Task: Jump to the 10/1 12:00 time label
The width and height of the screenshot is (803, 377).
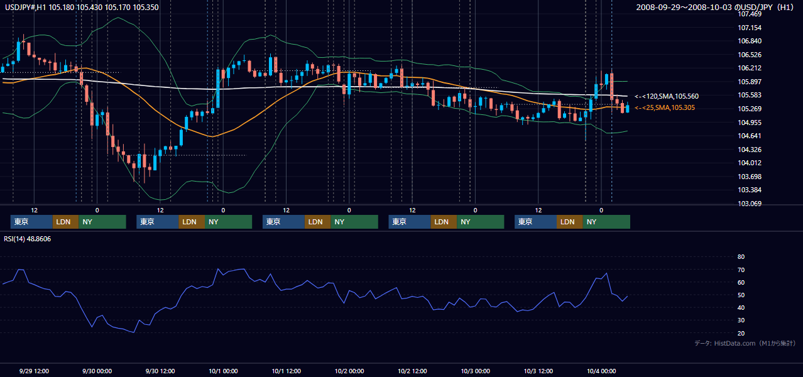Action: pos(286,371)
